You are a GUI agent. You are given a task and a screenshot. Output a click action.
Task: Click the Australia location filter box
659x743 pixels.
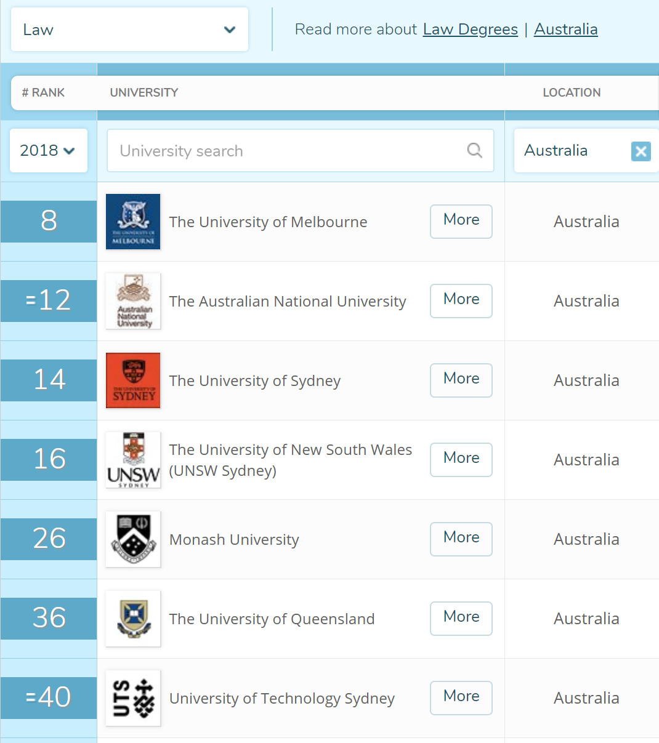(586, 150)
